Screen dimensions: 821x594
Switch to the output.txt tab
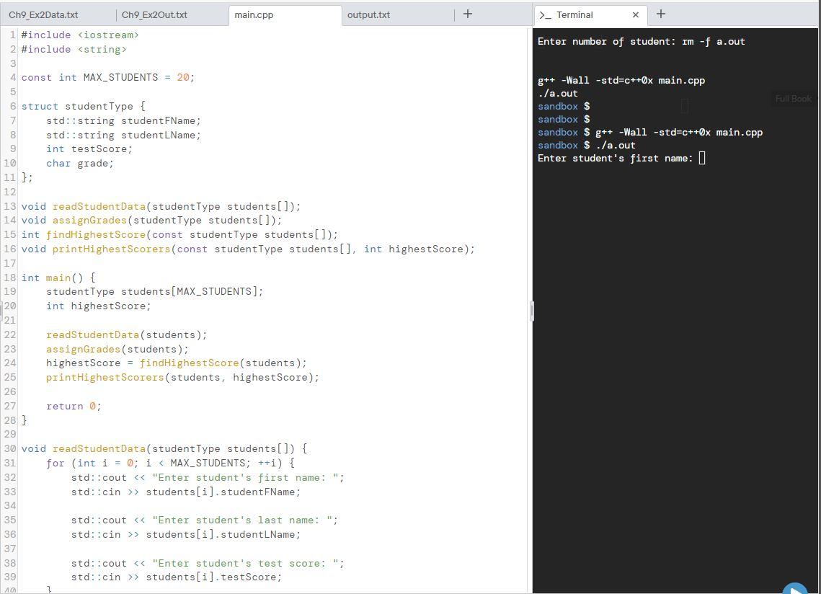click(368, 14)
